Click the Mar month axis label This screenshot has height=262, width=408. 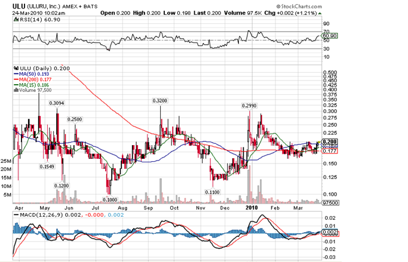click(298, 208)
